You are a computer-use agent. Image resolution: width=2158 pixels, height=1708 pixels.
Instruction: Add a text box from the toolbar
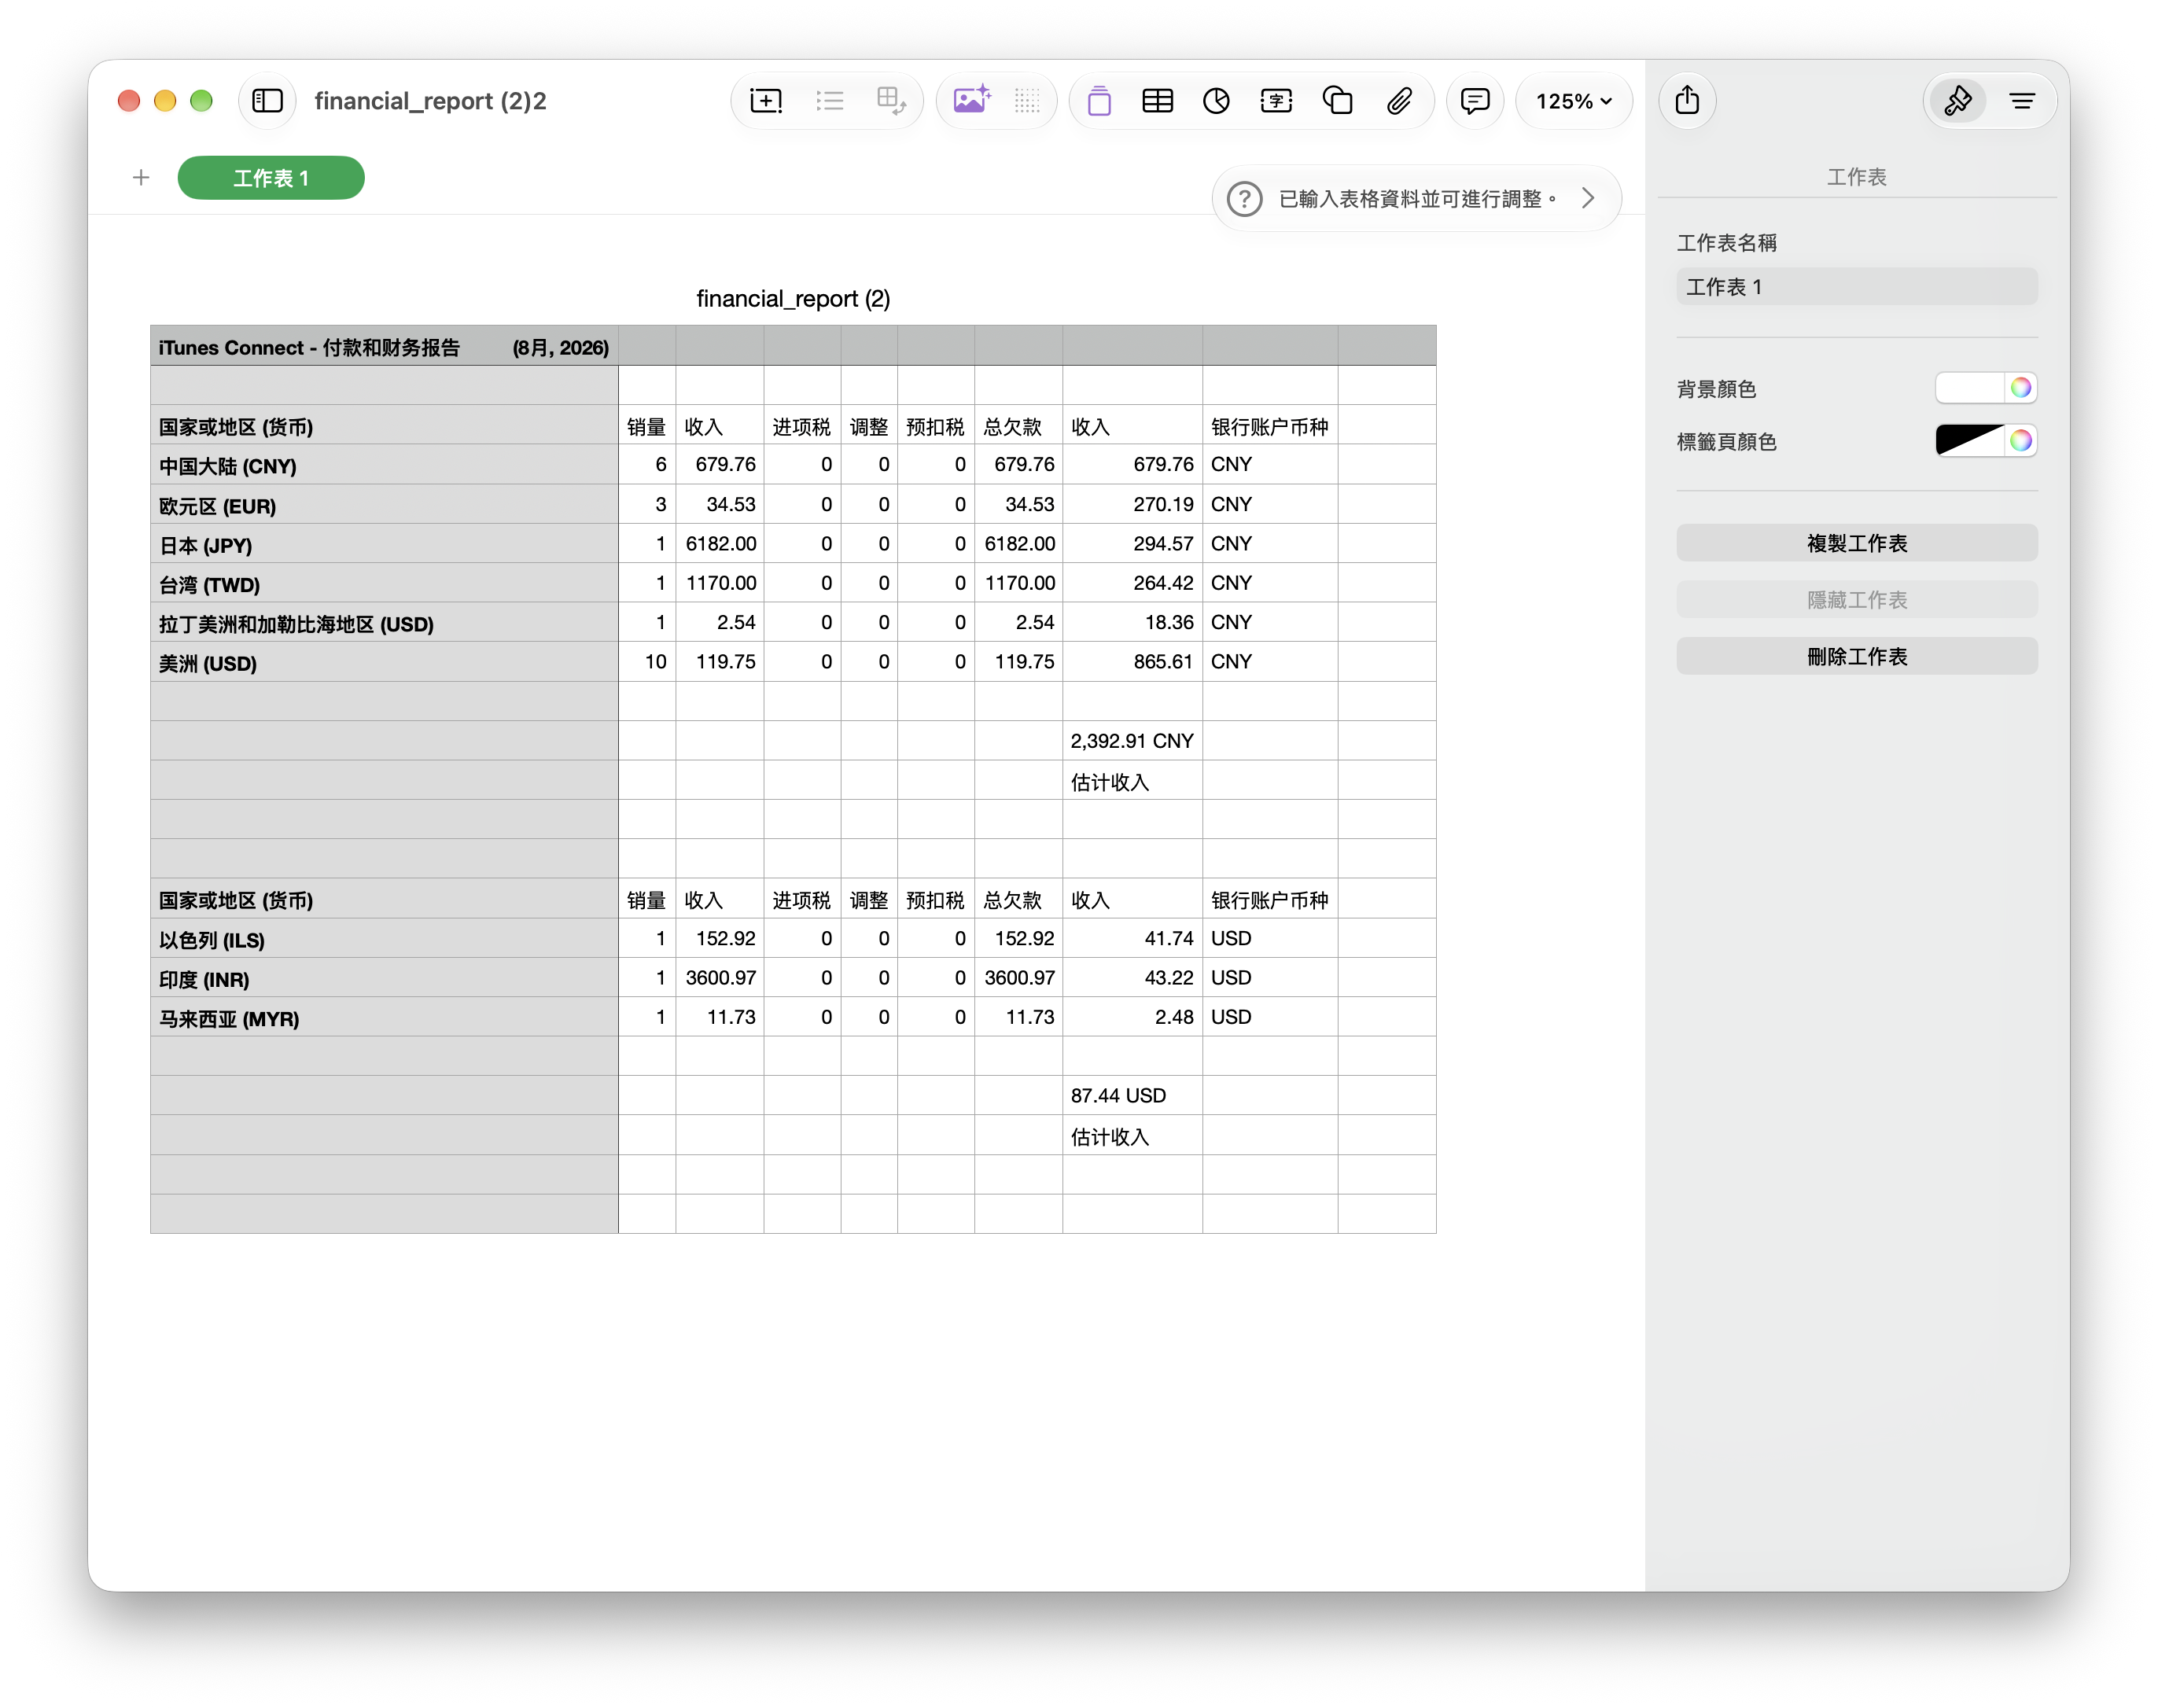(x=1276, y=101)
